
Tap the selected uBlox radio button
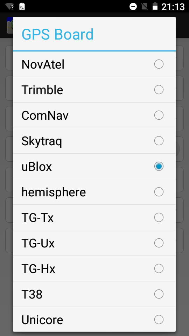coord(159,166)
